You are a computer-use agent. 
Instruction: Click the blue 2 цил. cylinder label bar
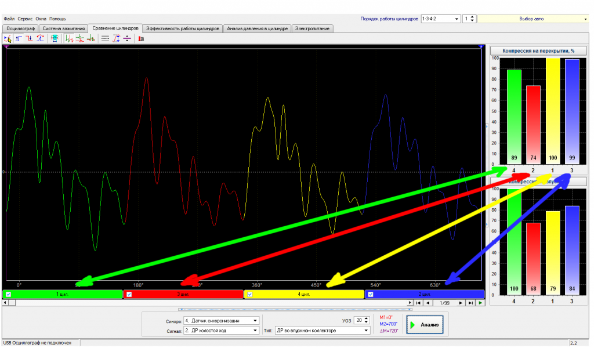(x=425, y=294)
